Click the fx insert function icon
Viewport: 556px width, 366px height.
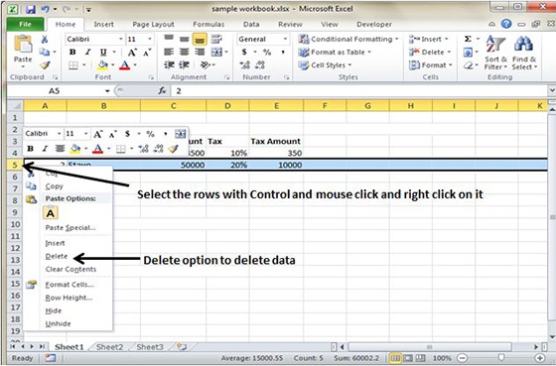click(162, 91)
